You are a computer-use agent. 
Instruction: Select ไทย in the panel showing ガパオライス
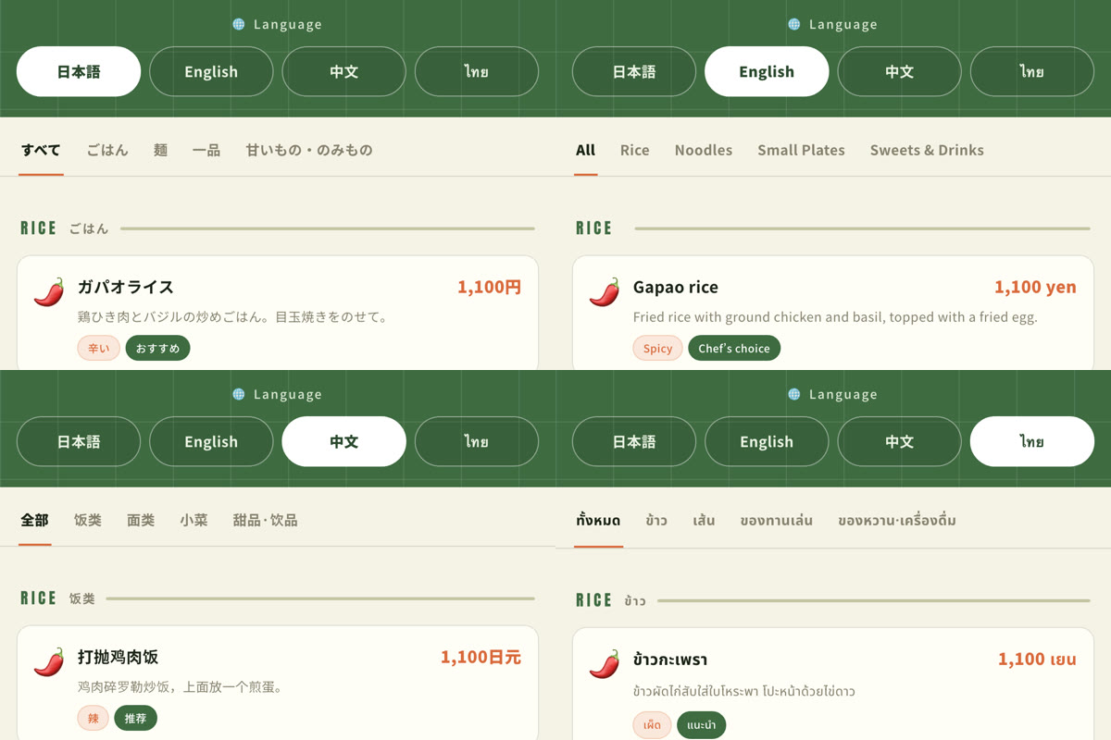(477, 71)
